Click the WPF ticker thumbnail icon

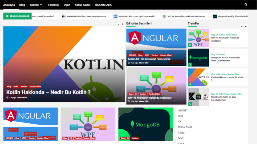point(164,16)
